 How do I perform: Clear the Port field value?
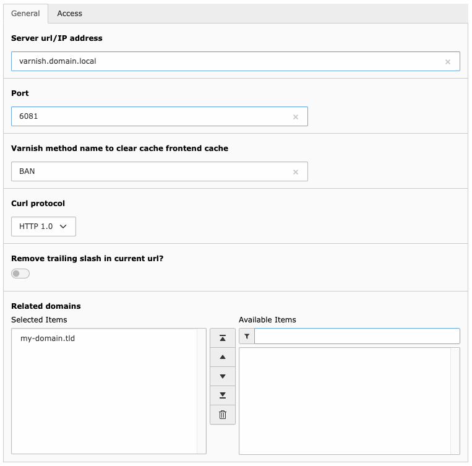(295, 117)
